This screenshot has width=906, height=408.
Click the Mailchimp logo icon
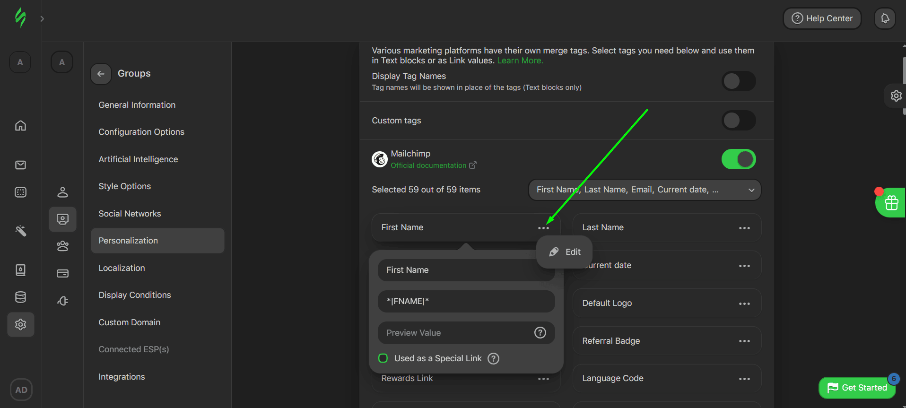pyautogui.click(x=379, y=159)
